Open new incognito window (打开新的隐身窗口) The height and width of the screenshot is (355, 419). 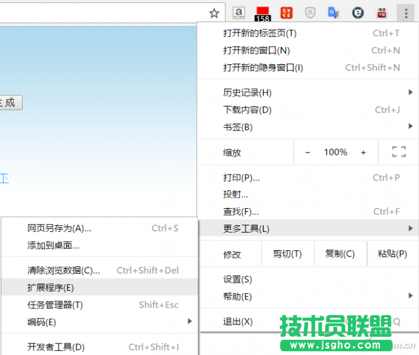click(x=308, y=67)
